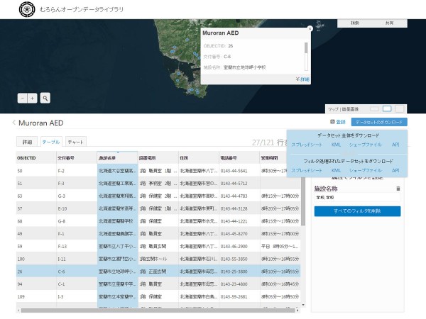Zoom out the map with minus button
Screen dimensions: 426x319
click(23, 99)
